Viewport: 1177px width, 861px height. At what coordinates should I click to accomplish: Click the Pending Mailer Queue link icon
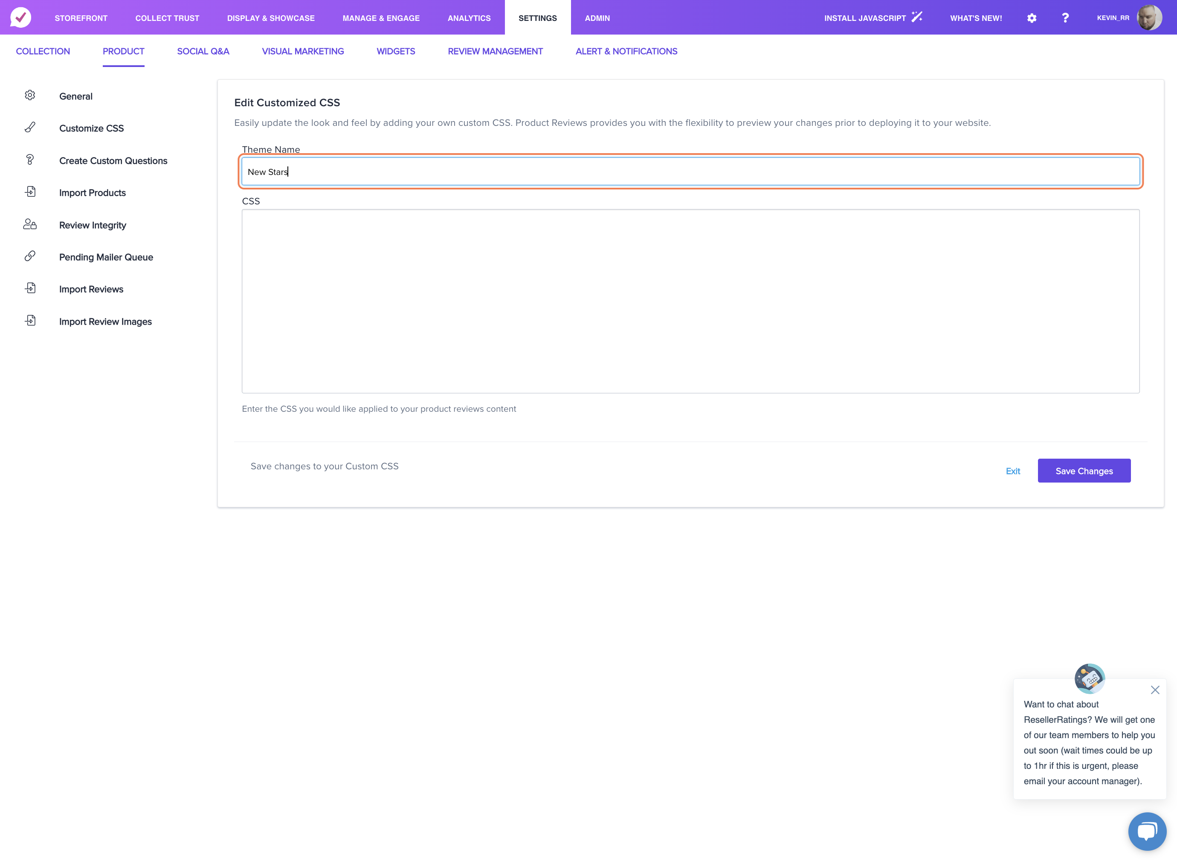click(30, 256)
